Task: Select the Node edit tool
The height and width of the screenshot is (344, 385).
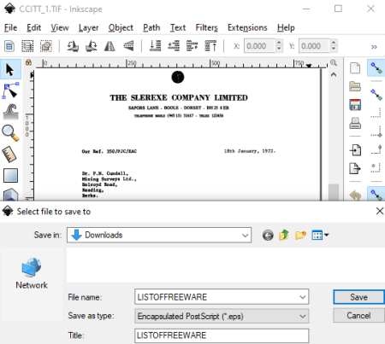Action: point(10,91)
